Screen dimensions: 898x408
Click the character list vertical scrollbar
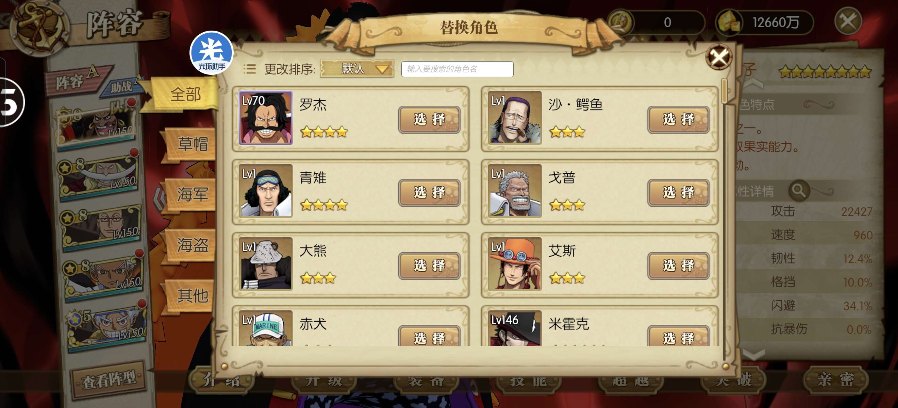(x=724, y=220)
